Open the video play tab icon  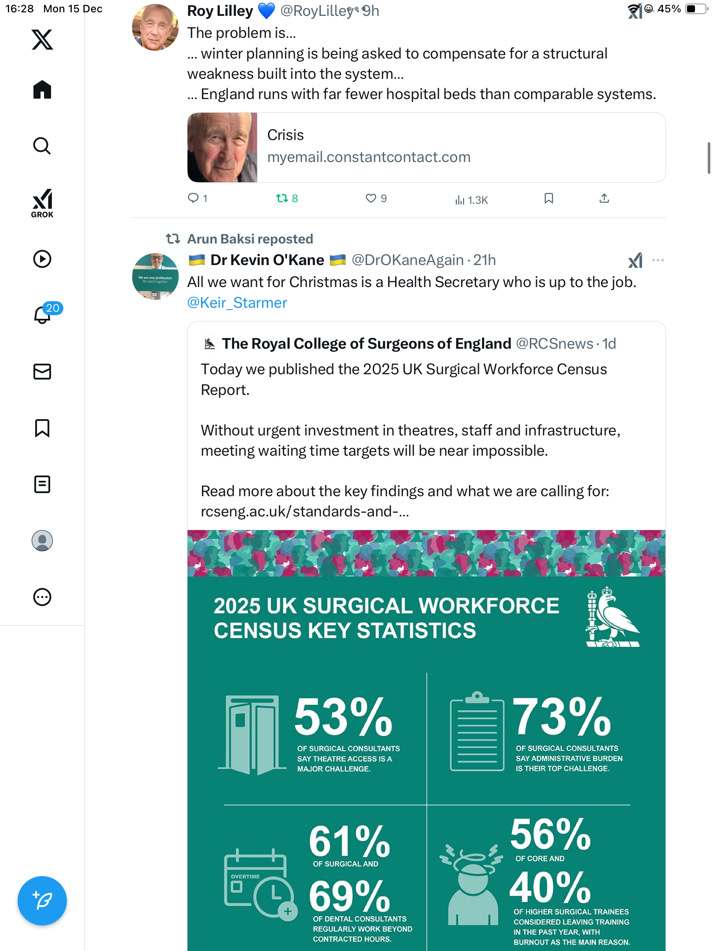pos(42,259)
